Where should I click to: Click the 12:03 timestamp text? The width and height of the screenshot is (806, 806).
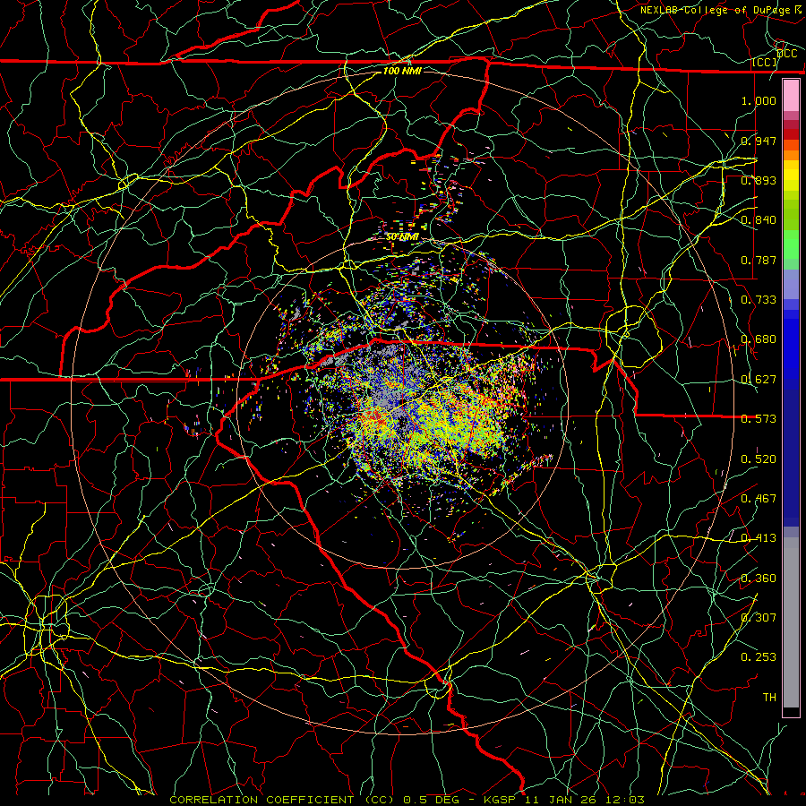(x=624, y=800)
